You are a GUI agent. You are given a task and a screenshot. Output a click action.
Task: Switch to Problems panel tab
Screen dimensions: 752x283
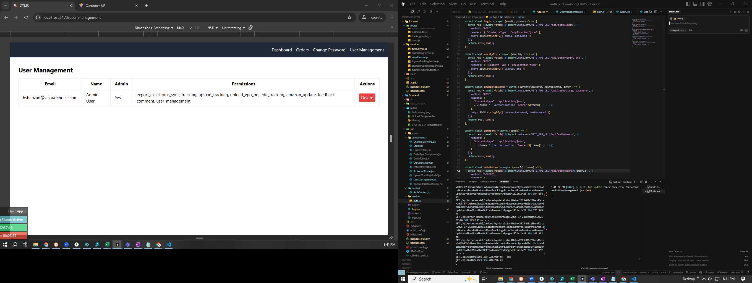460,182
